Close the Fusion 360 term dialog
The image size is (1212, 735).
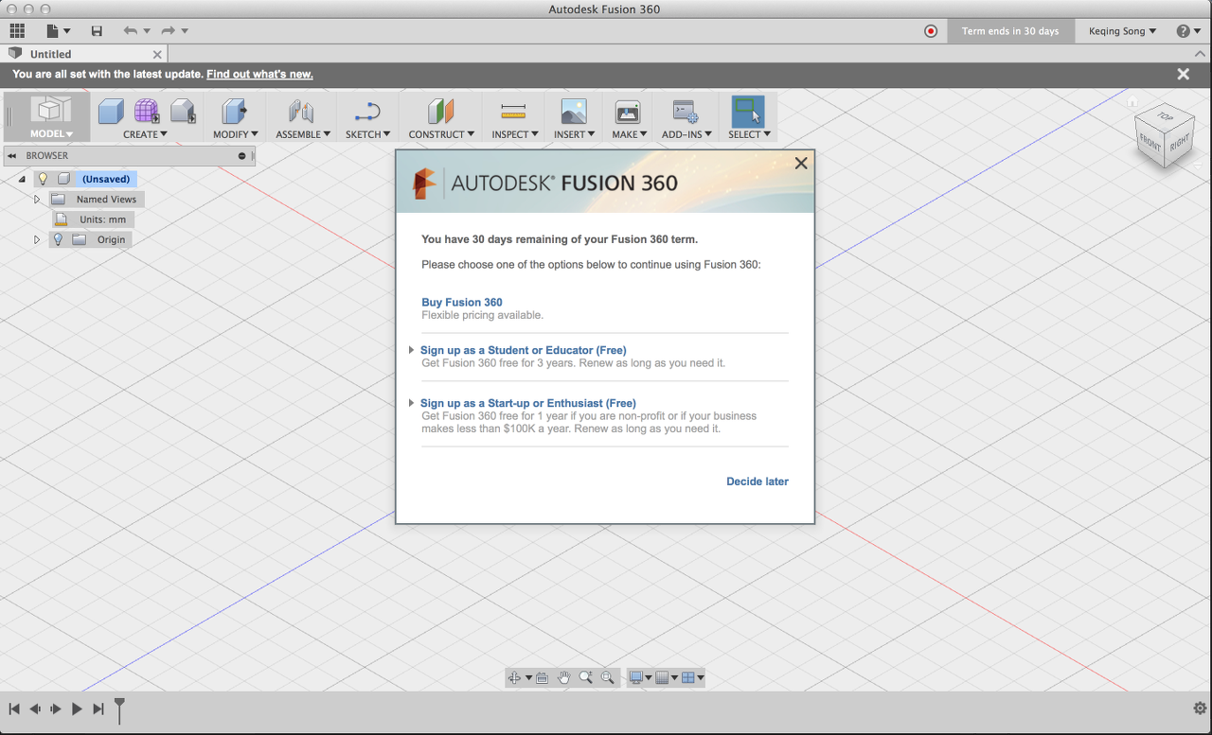[x=801, y=164]
